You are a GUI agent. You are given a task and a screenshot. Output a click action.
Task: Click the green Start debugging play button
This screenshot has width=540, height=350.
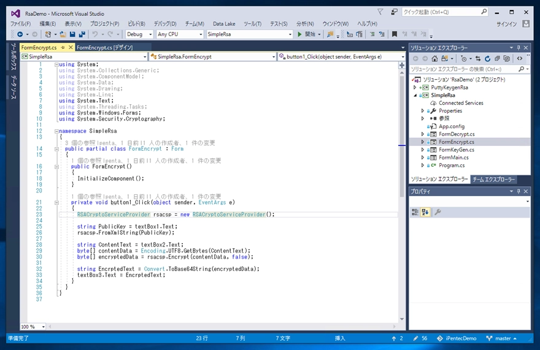point(299,34)
